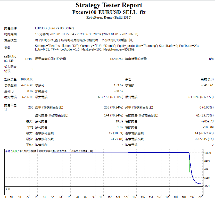Click the 预期盈利 label
This screenshot has height=201, width=215.
click(x=41, y=91)
